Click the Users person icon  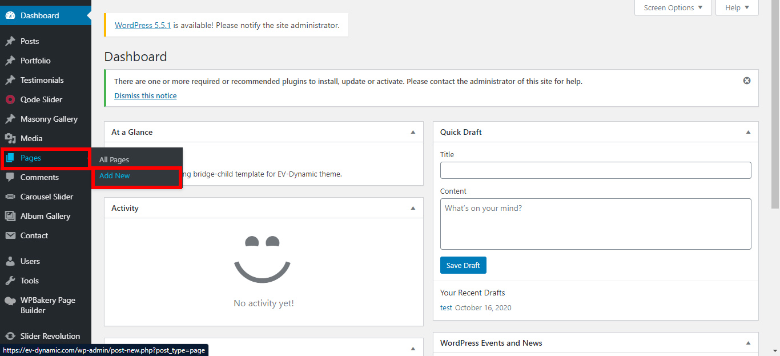pyautogui.click(x=10, y=261)
